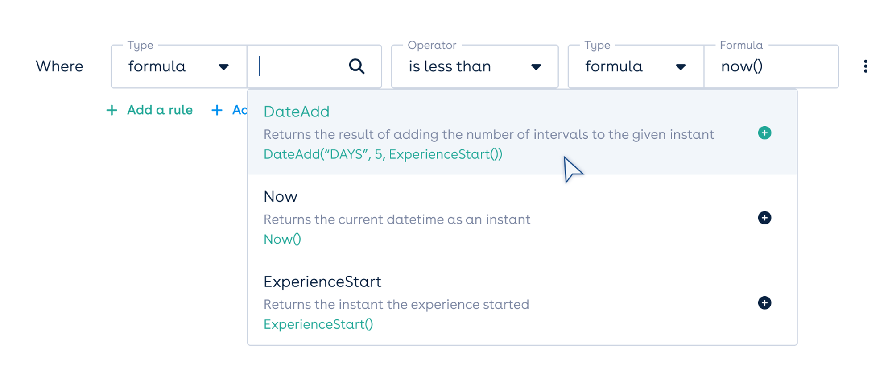Click the plus icon beside Now
This screenshot has width=892, height=381.
click(764, 218)
